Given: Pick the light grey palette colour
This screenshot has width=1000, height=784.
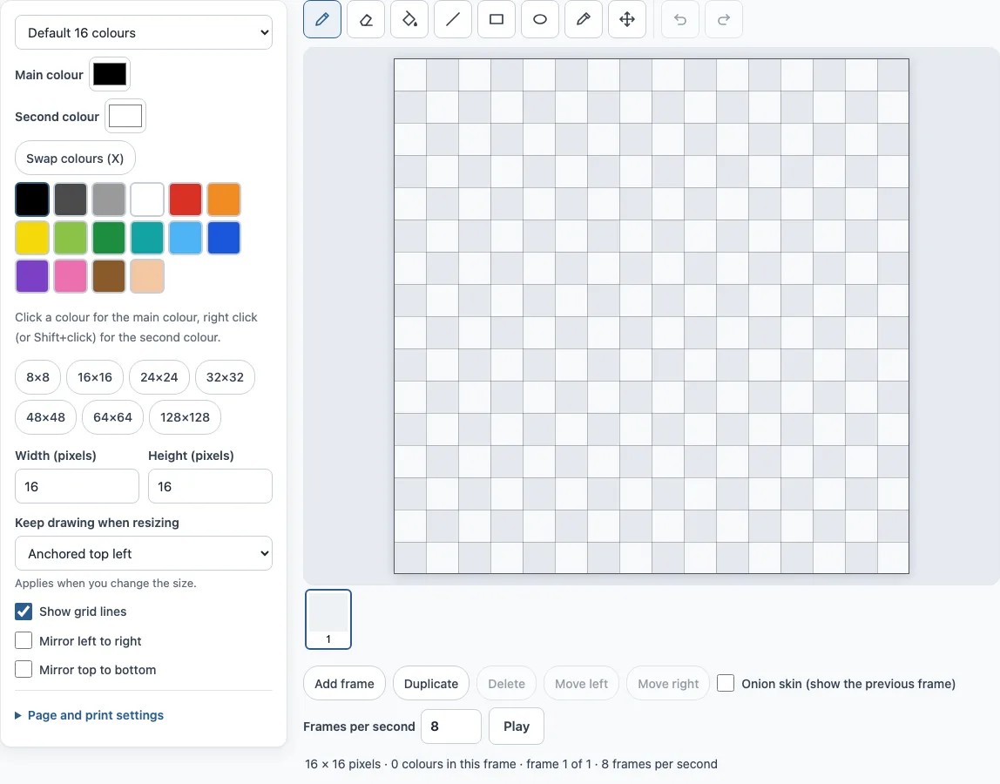Looking at the screenshot, I should (108, 199).
